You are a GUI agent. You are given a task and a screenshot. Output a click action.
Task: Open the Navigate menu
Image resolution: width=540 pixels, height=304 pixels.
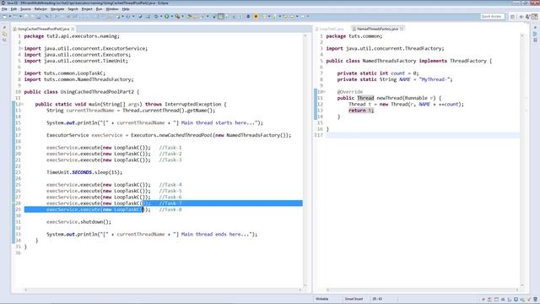pos(57,9)
